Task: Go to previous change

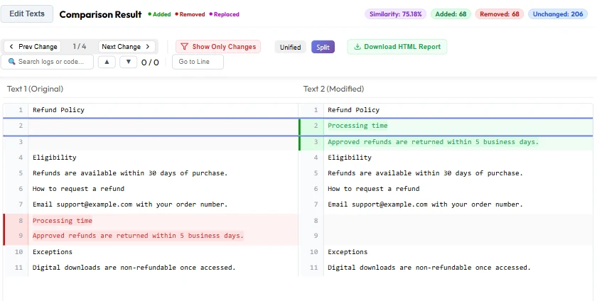Action: point(33,47)
